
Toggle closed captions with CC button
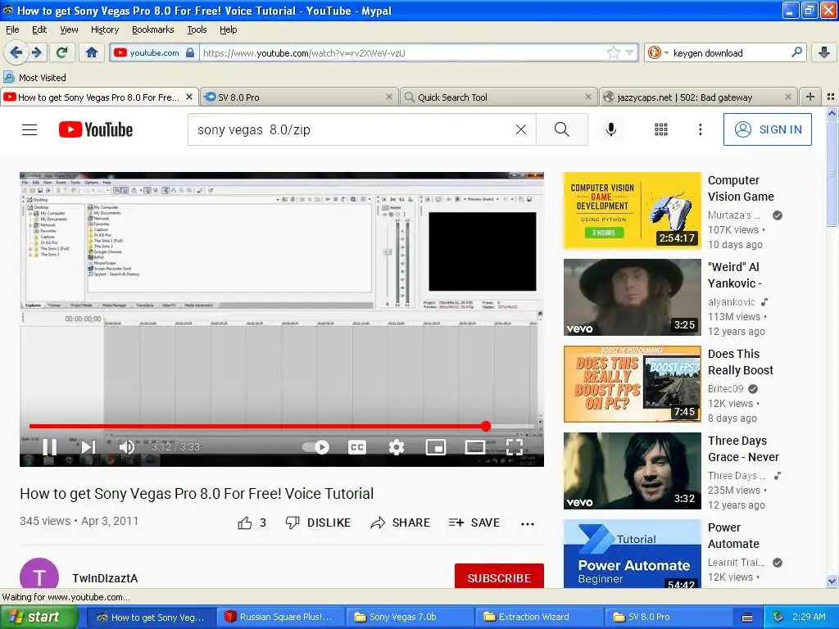(x=357, y=446)
